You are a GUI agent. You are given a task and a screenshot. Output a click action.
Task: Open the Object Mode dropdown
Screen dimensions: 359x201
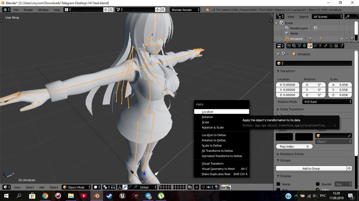pos(77,187)
